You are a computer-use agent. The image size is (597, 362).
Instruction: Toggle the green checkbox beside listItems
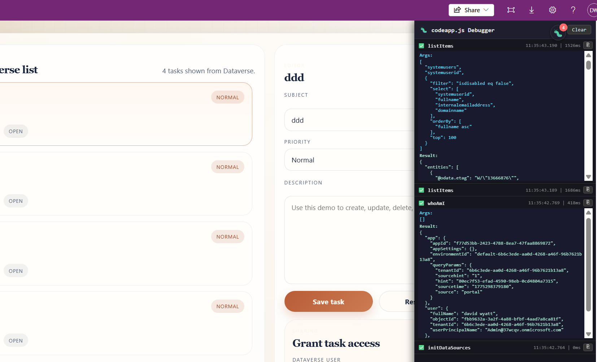422,45
